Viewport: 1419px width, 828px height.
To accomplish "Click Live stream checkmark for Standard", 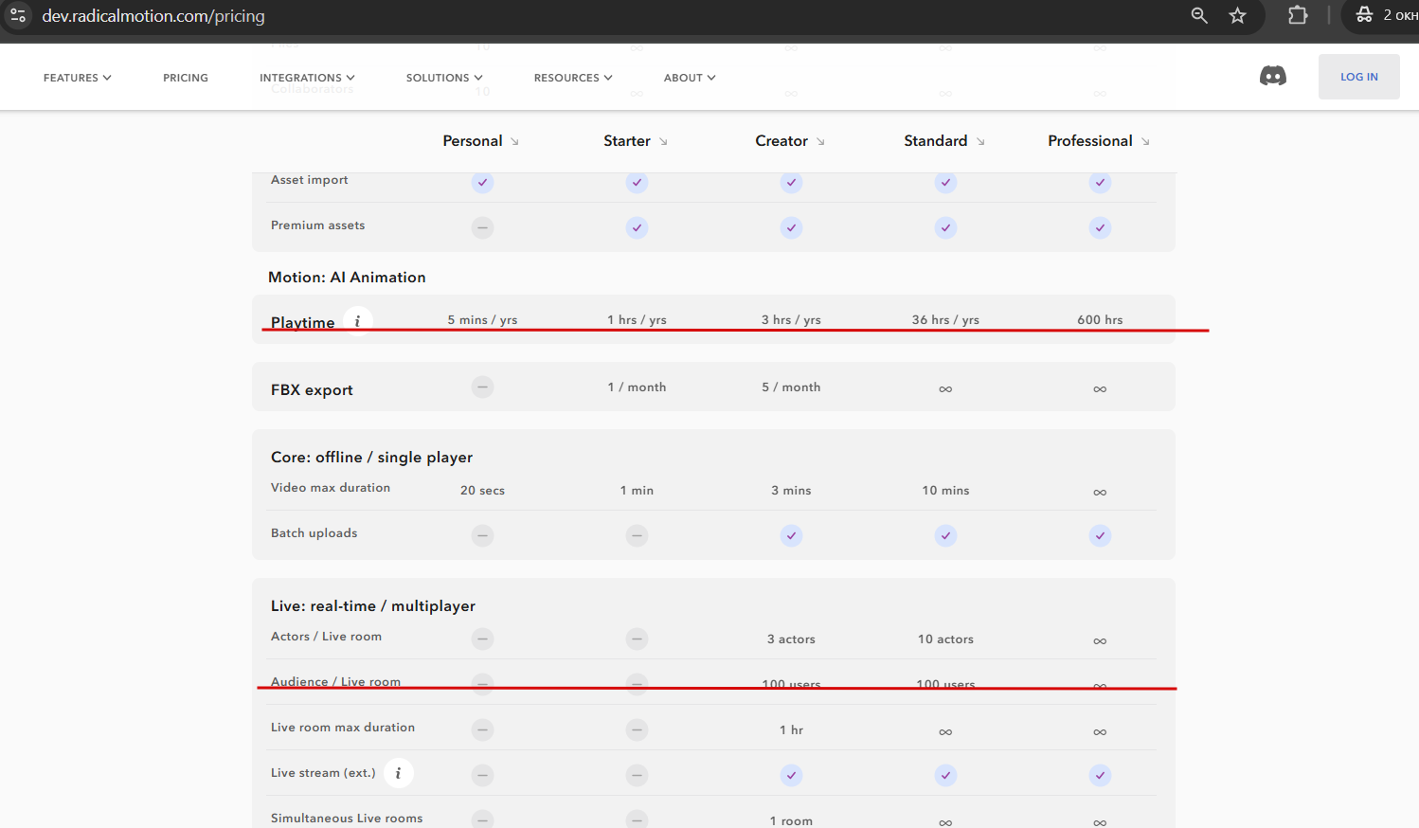I will (945, 775).
